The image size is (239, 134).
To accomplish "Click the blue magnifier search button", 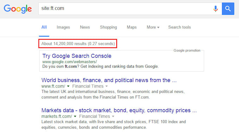I will 228,9.
